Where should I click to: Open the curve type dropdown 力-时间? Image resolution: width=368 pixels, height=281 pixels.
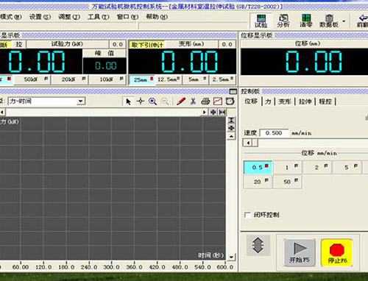[46, 102]
